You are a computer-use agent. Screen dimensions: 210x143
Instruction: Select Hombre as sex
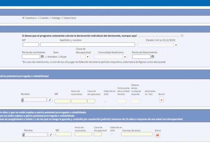(x=46, y=57)
